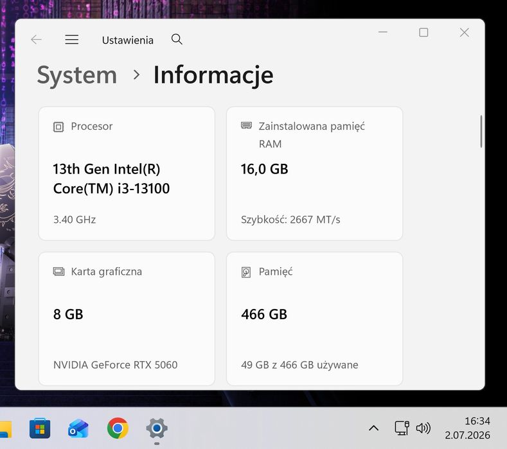Minimize the Ustawienia window
The image size is (507, 449).
(x=383, y=32)
